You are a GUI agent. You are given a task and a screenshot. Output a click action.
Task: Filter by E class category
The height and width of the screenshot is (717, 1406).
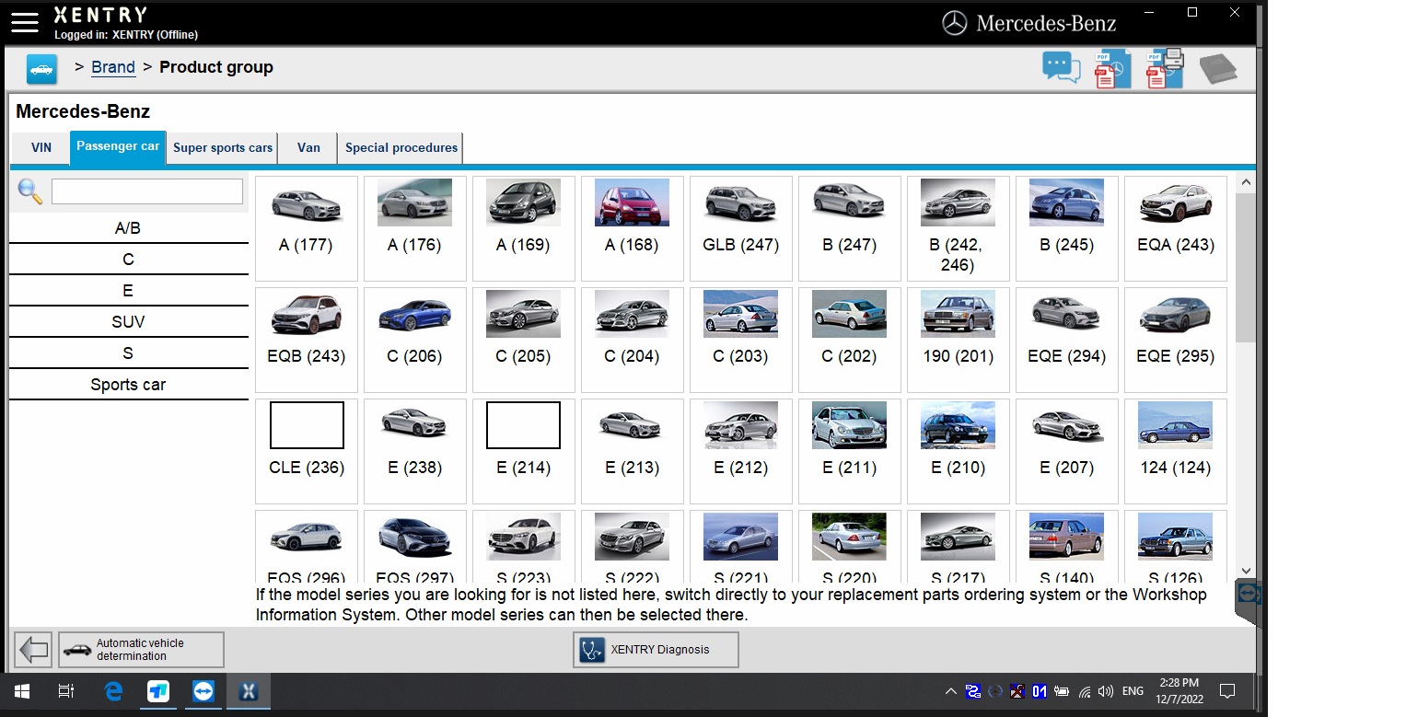pyautogui.click(x=128, y=291)
